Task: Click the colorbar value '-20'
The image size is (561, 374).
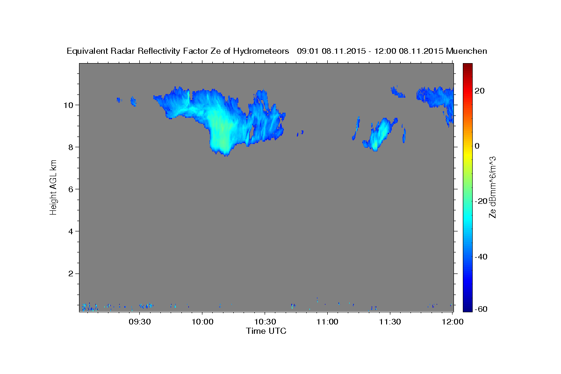Action: pos(481,201)
